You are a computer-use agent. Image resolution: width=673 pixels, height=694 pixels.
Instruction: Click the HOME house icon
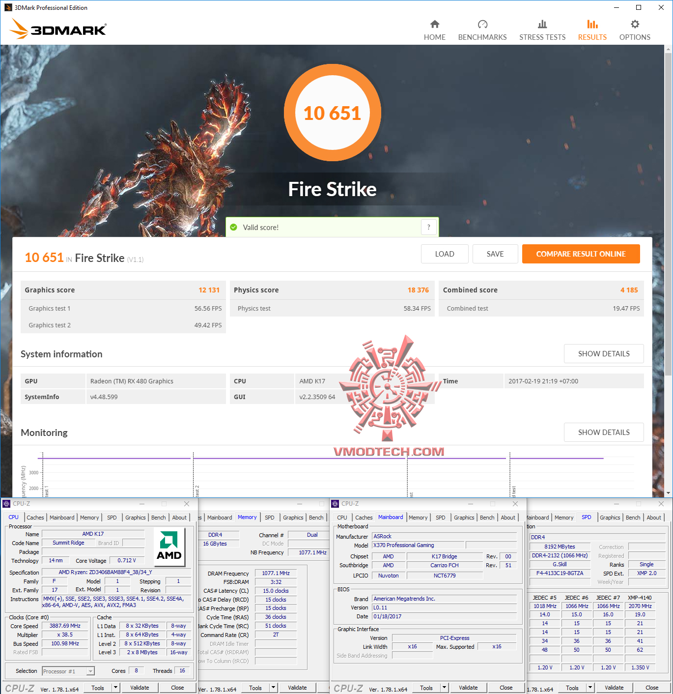coord(434,24)
